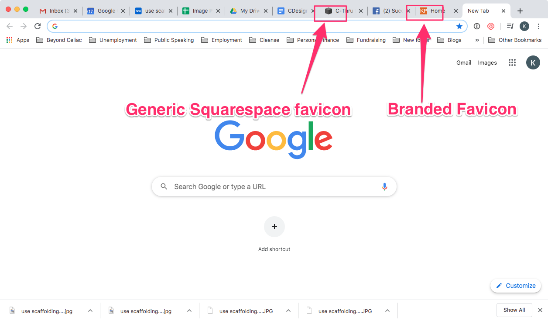Click the Add shortcut plus button
This screenshot has width=548, height=321.
point(274,227)
